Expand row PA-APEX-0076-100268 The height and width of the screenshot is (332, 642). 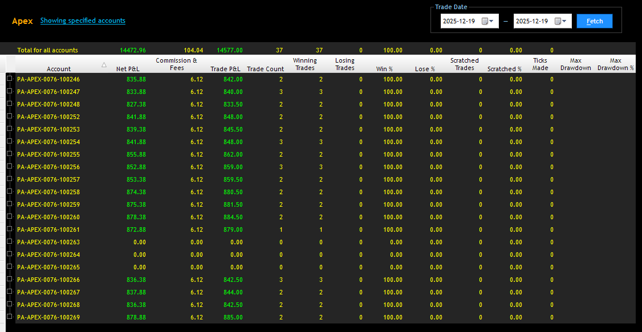(x=9, y=304)
